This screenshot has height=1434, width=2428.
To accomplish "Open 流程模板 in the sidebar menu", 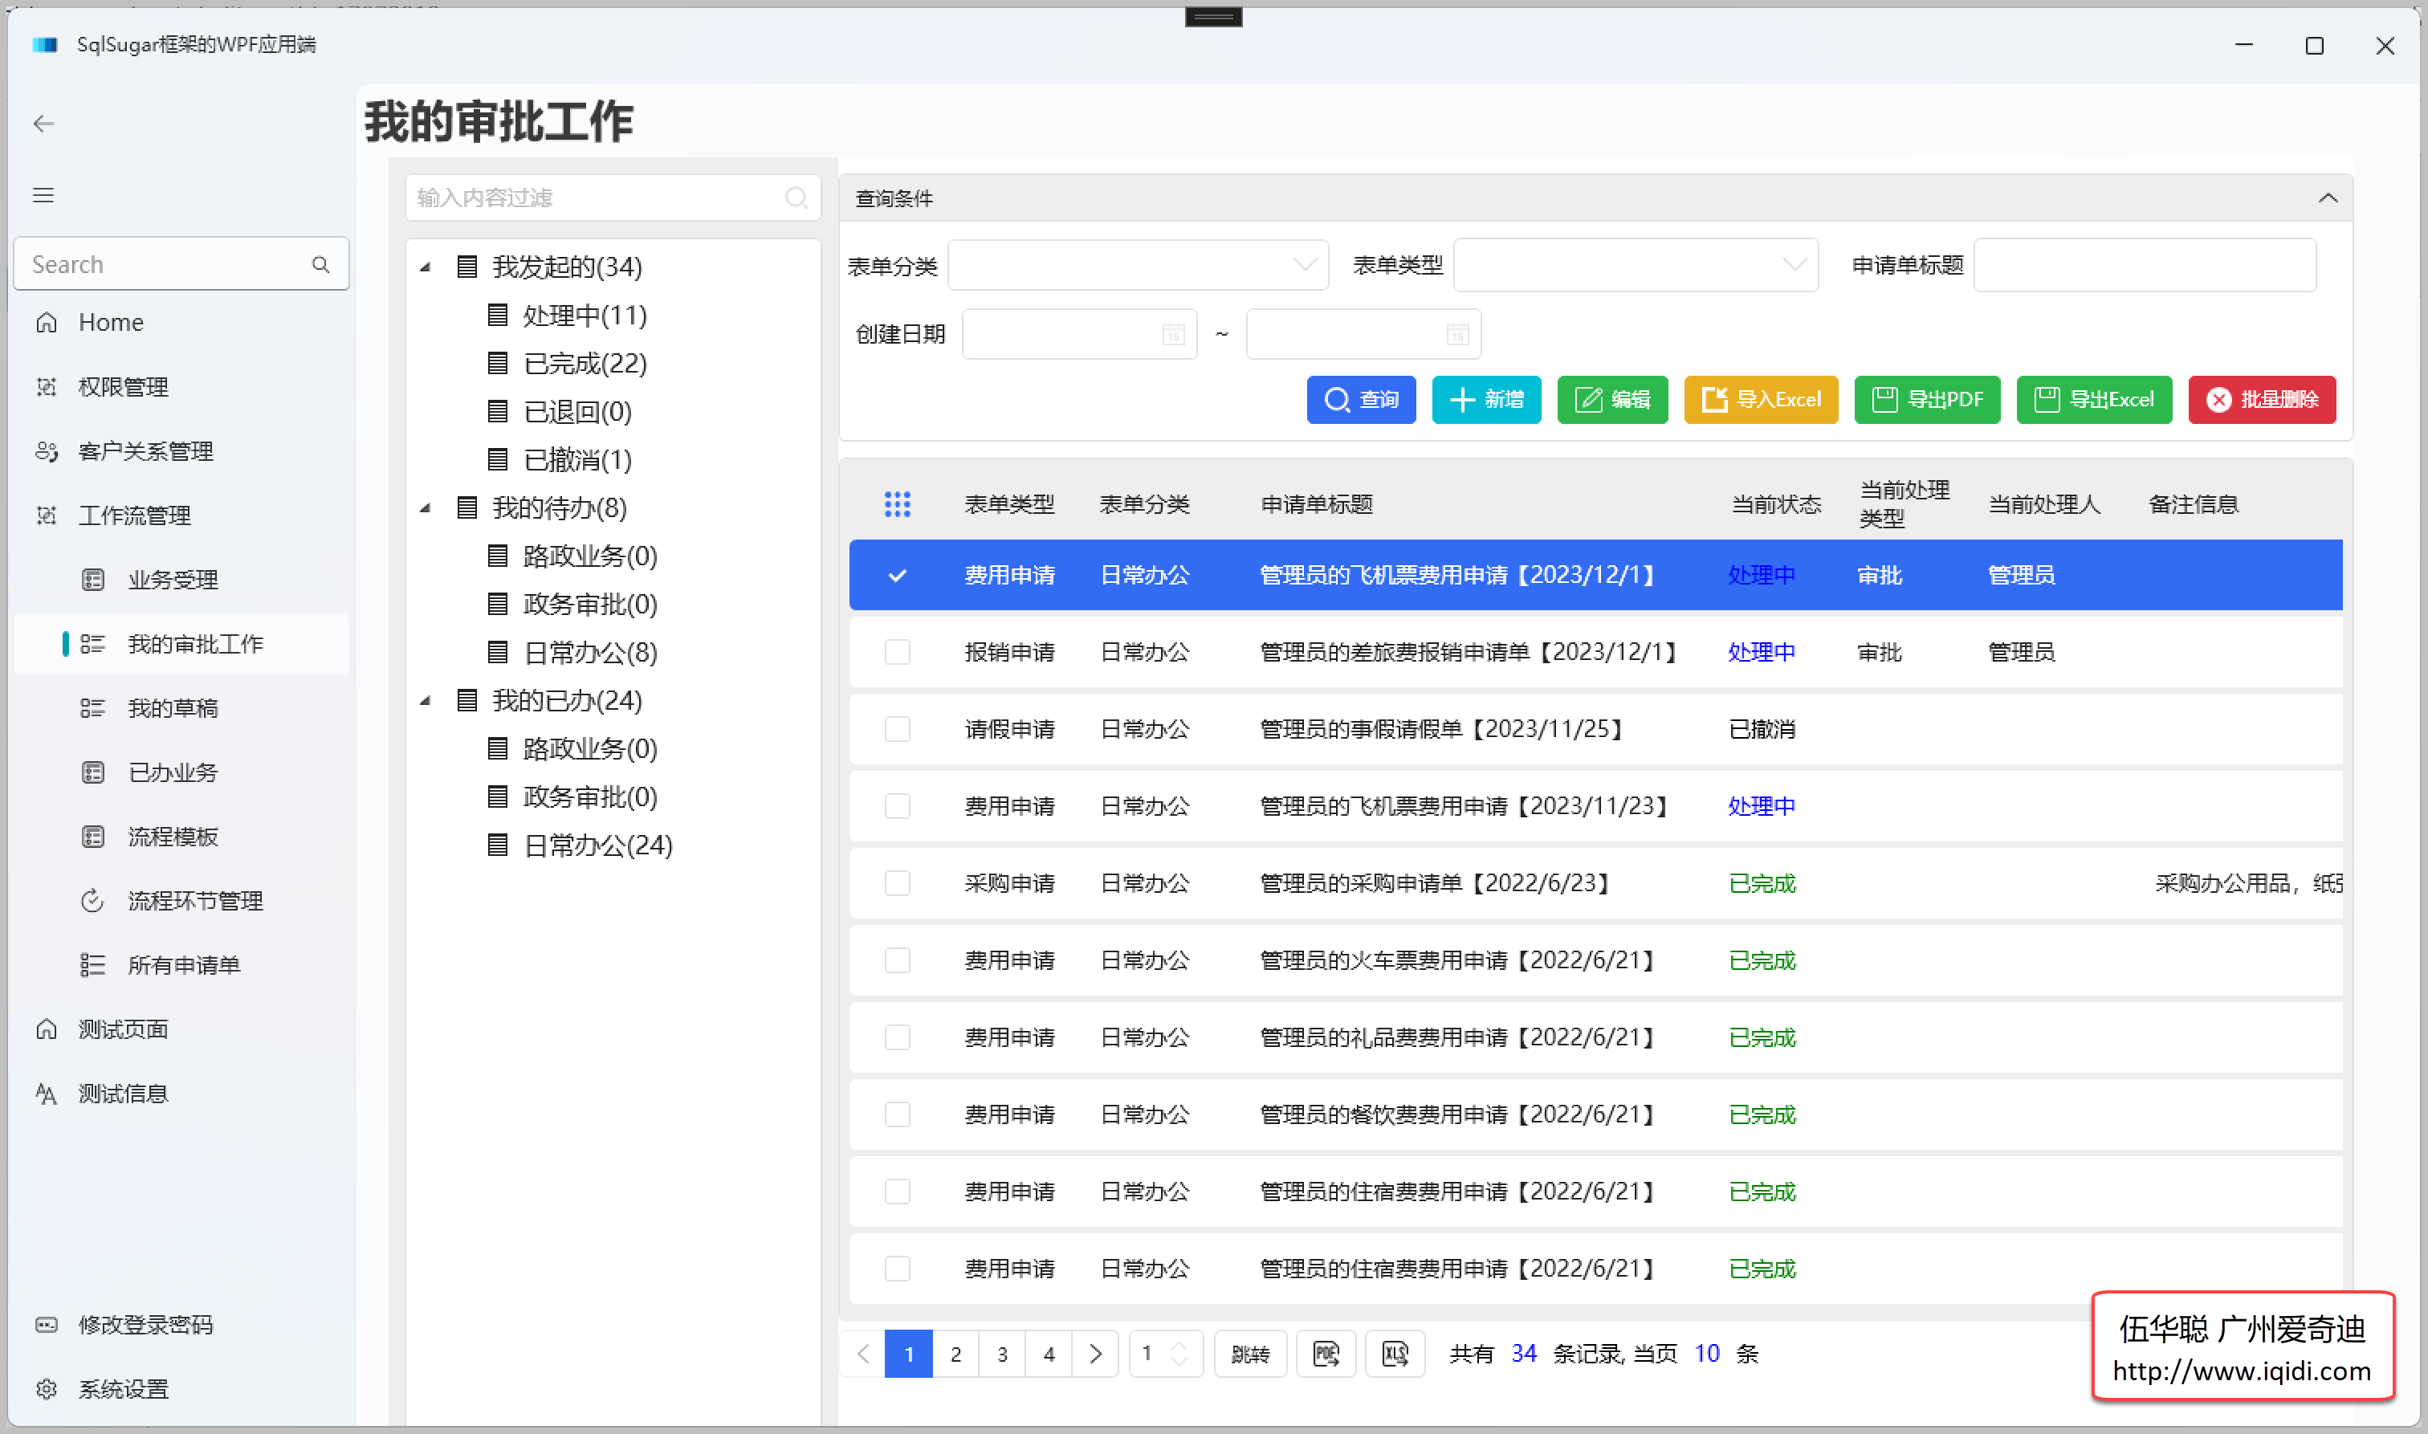I will [173, 837].
